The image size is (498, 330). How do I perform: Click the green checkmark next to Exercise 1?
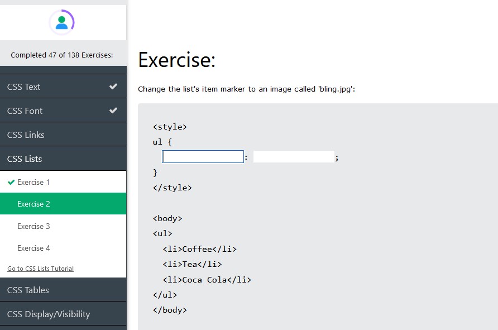10,181
